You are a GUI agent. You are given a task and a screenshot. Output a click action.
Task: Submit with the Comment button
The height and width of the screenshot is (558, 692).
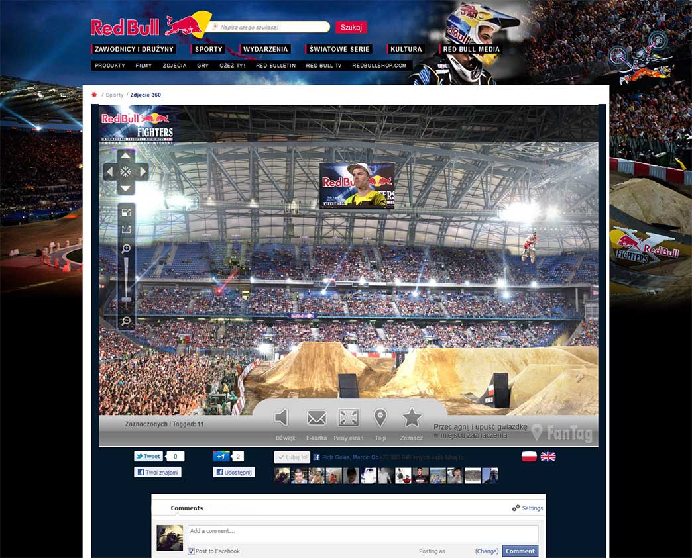[520, 551]
